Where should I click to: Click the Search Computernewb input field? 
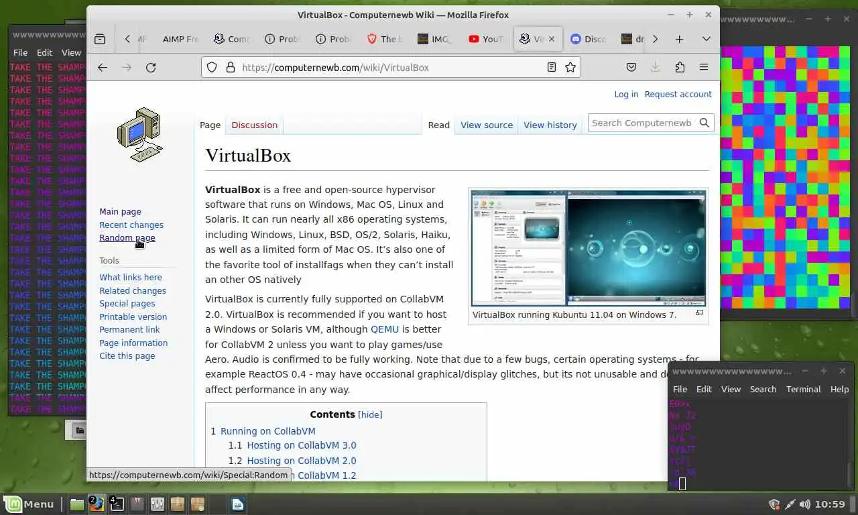[642, 123]
